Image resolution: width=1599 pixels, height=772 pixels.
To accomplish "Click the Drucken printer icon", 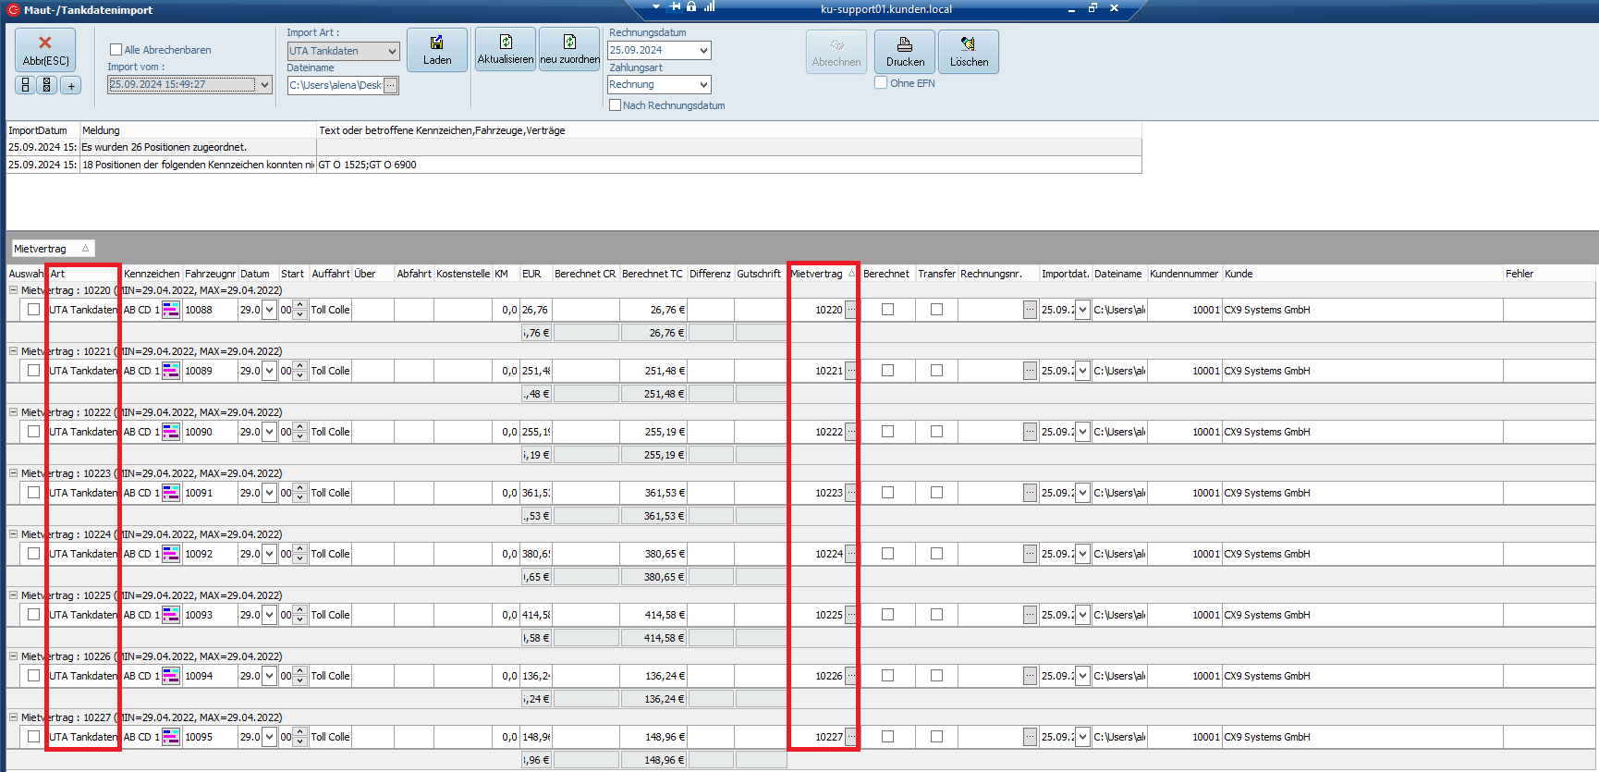I will (905, 52).
